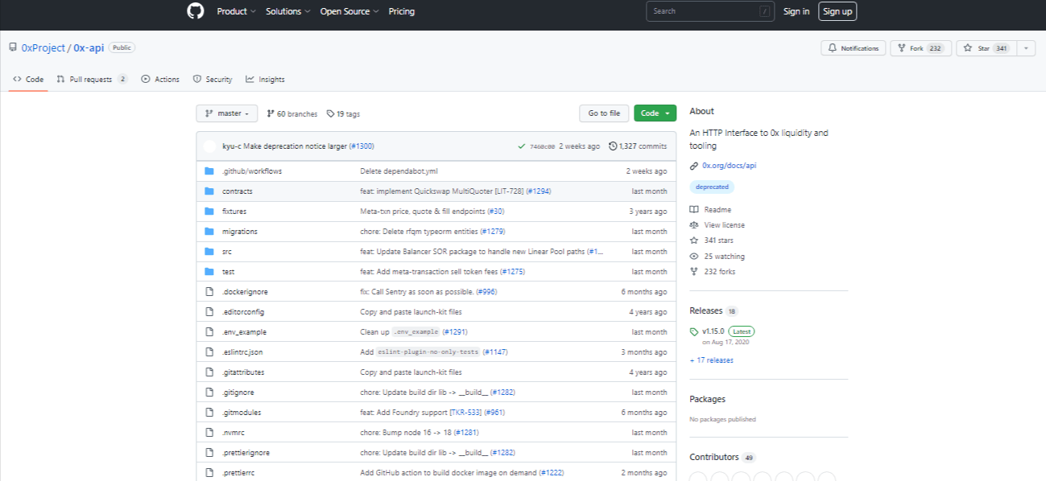This screenshot has width=1046, height=481.
Task: Open the .env_example file
Action: tap(245, 332)
